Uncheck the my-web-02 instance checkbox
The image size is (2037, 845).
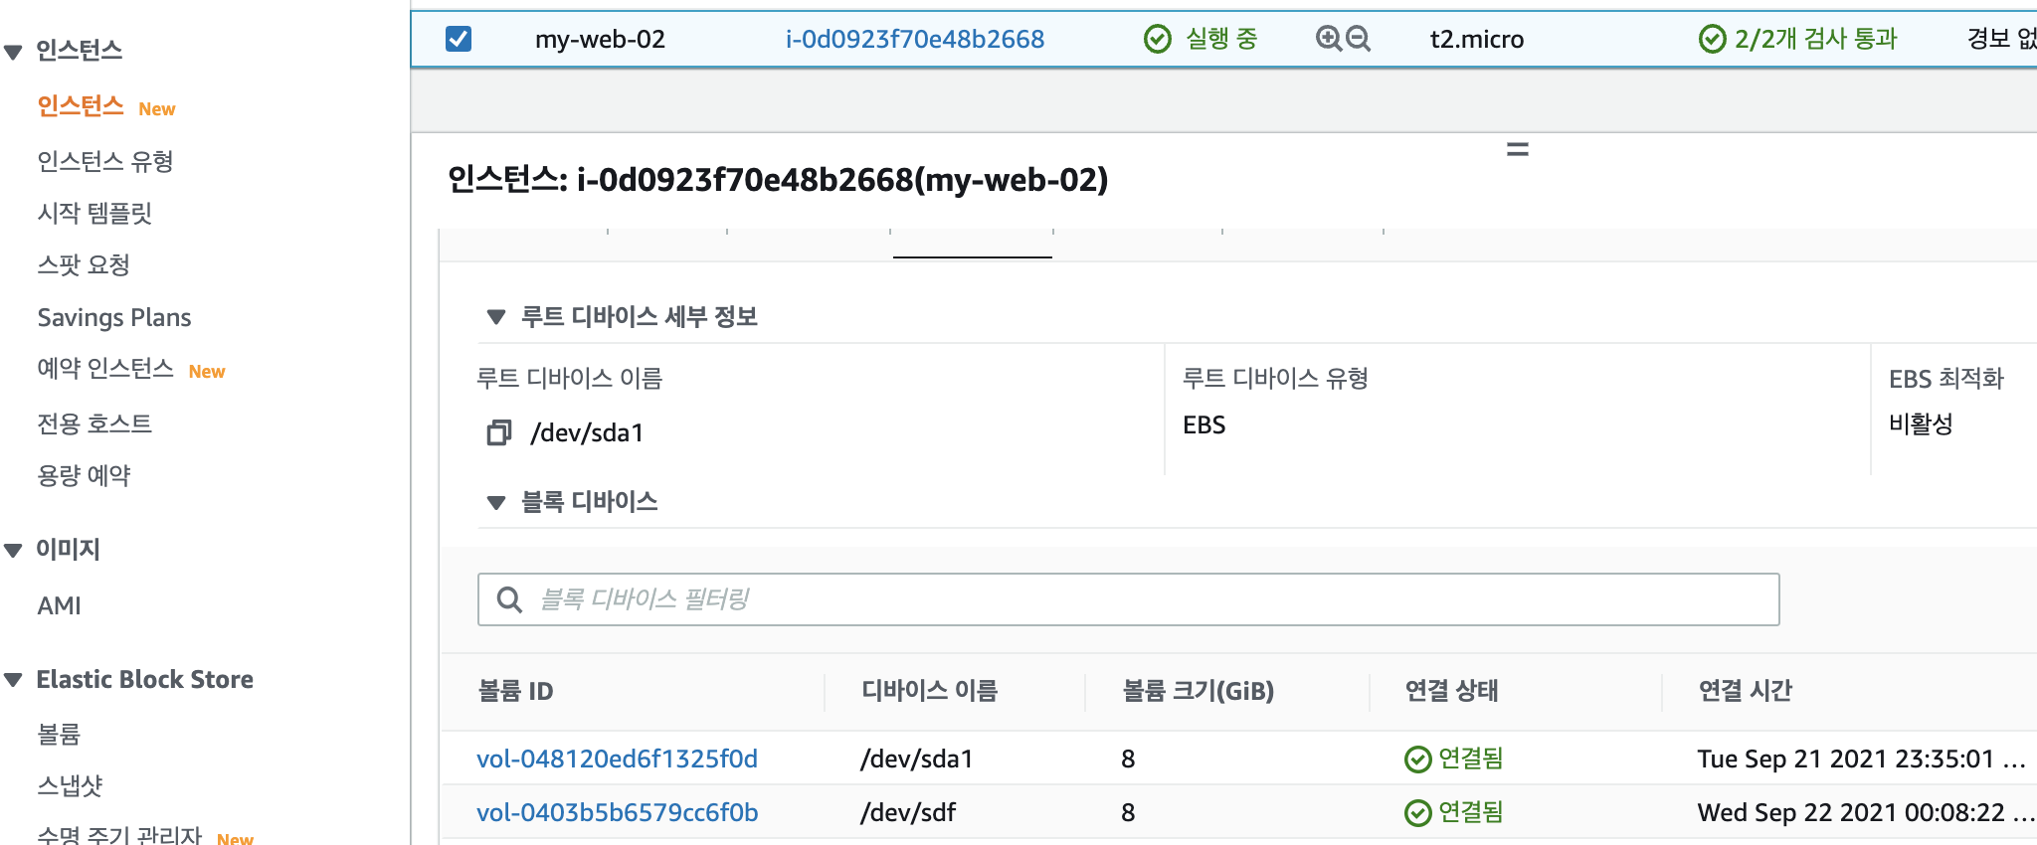point(459,39)
